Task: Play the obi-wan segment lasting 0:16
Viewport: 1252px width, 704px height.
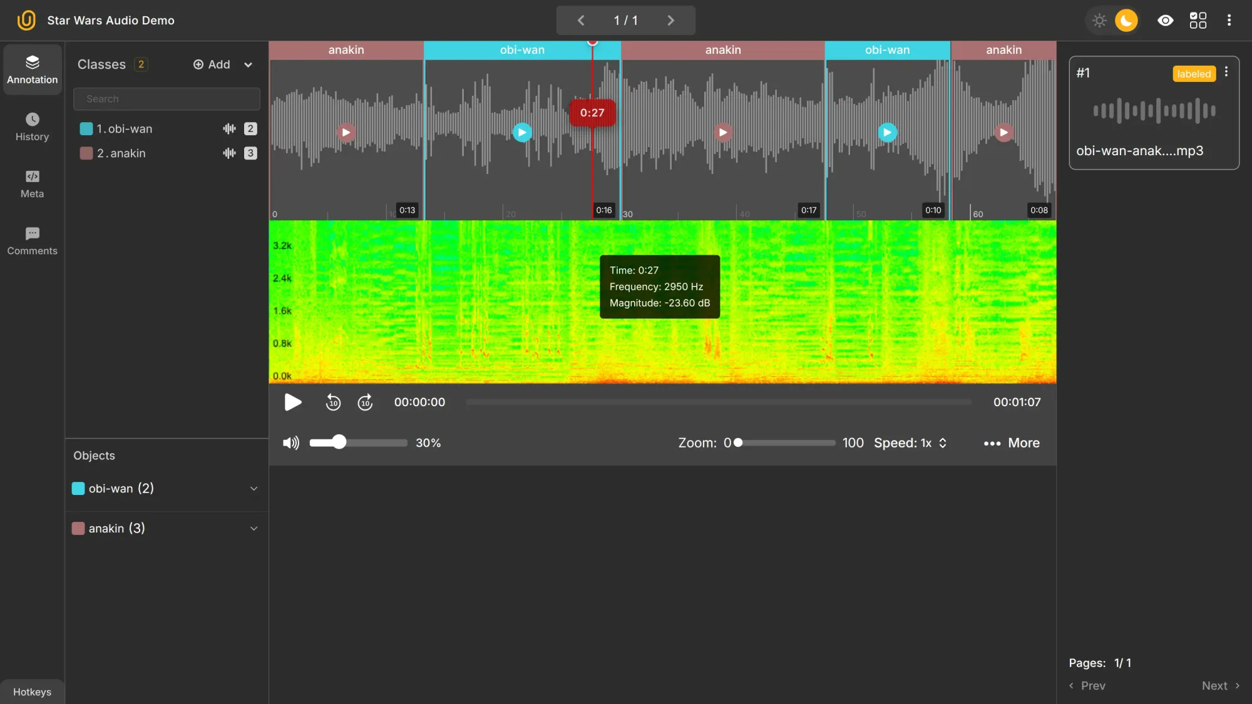Action: (x=522, y=132)
